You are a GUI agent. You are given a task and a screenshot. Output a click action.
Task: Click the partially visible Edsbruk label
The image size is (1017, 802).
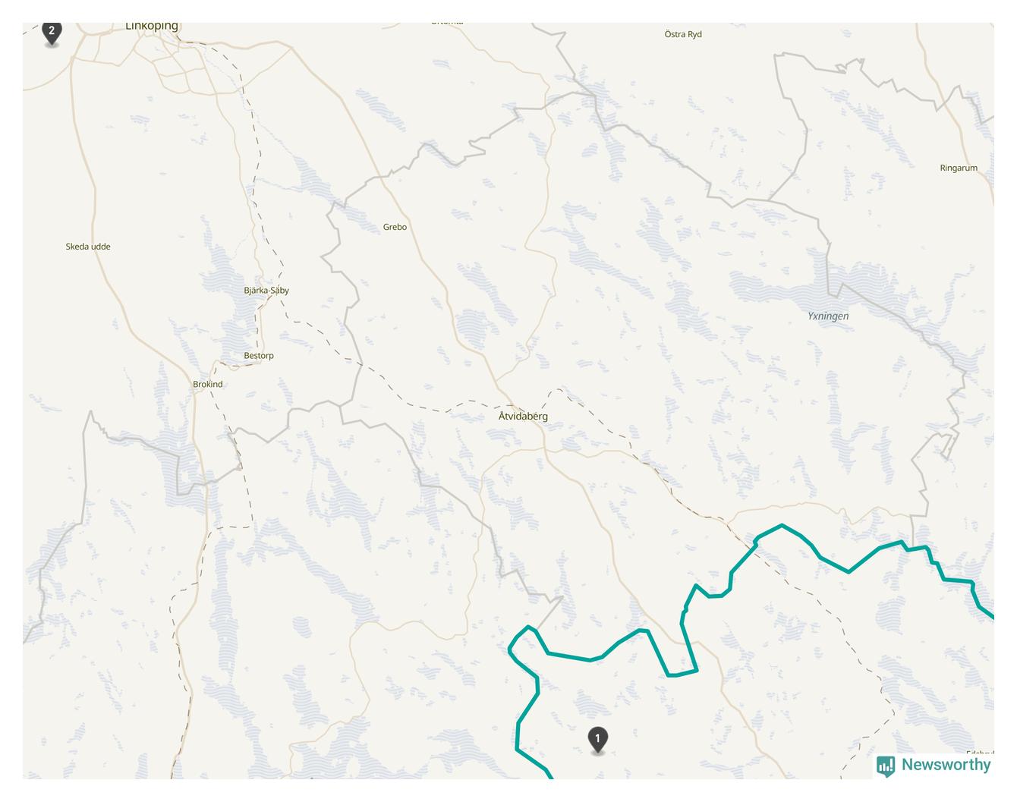click(981, 753)
